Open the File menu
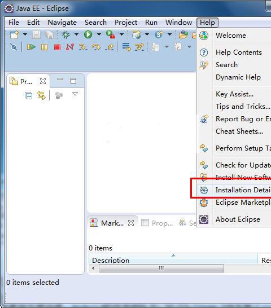271x308 pixels. tap(14, 23)
